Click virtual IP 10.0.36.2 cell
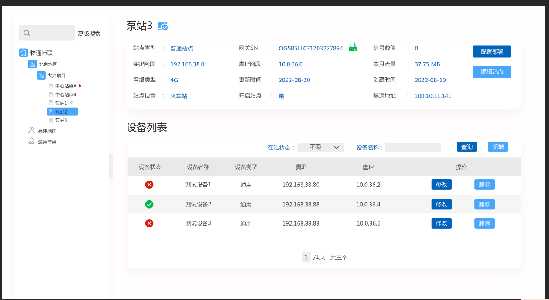549x300 pixels. click(x=368, y=185)
